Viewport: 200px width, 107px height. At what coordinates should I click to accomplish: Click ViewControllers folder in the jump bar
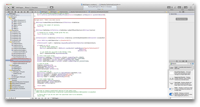[x=63, y=12]
